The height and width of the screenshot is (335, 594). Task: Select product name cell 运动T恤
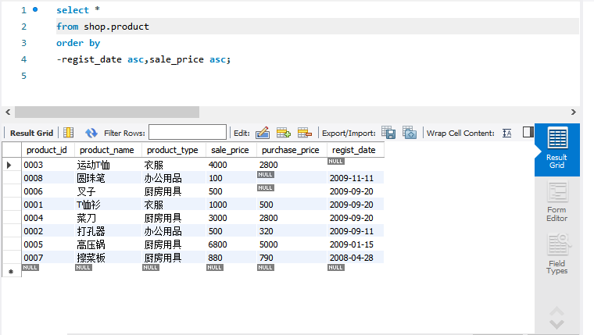(x=109, y=165)
